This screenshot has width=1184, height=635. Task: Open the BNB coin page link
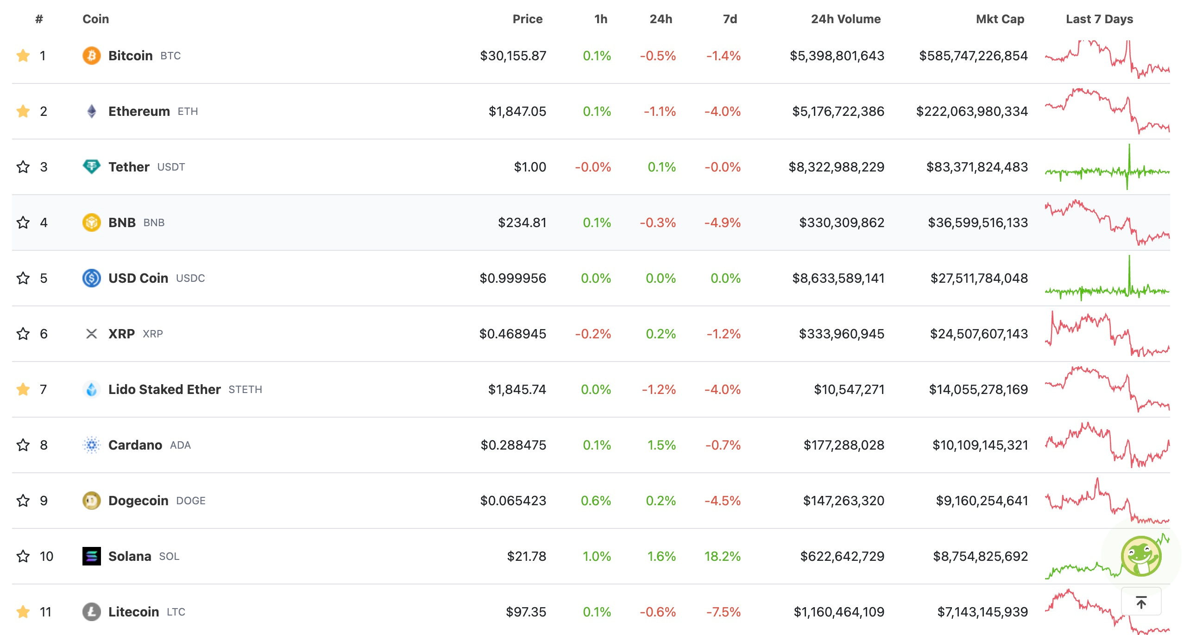tap(122, 222)
